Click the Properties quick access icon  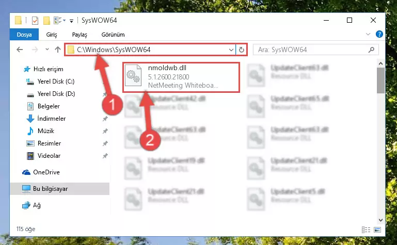(35, 21)
